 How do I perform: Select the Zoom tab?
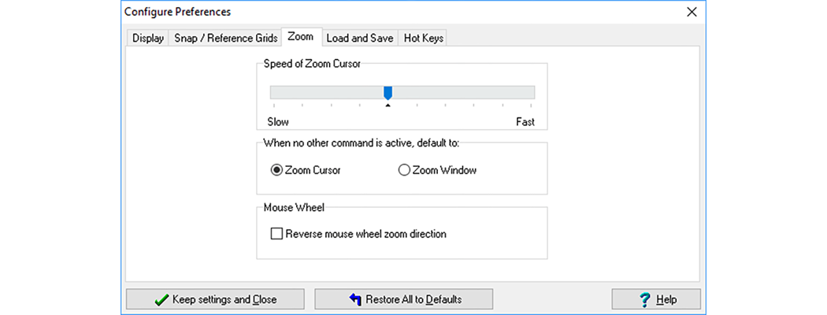pos(300,36)
